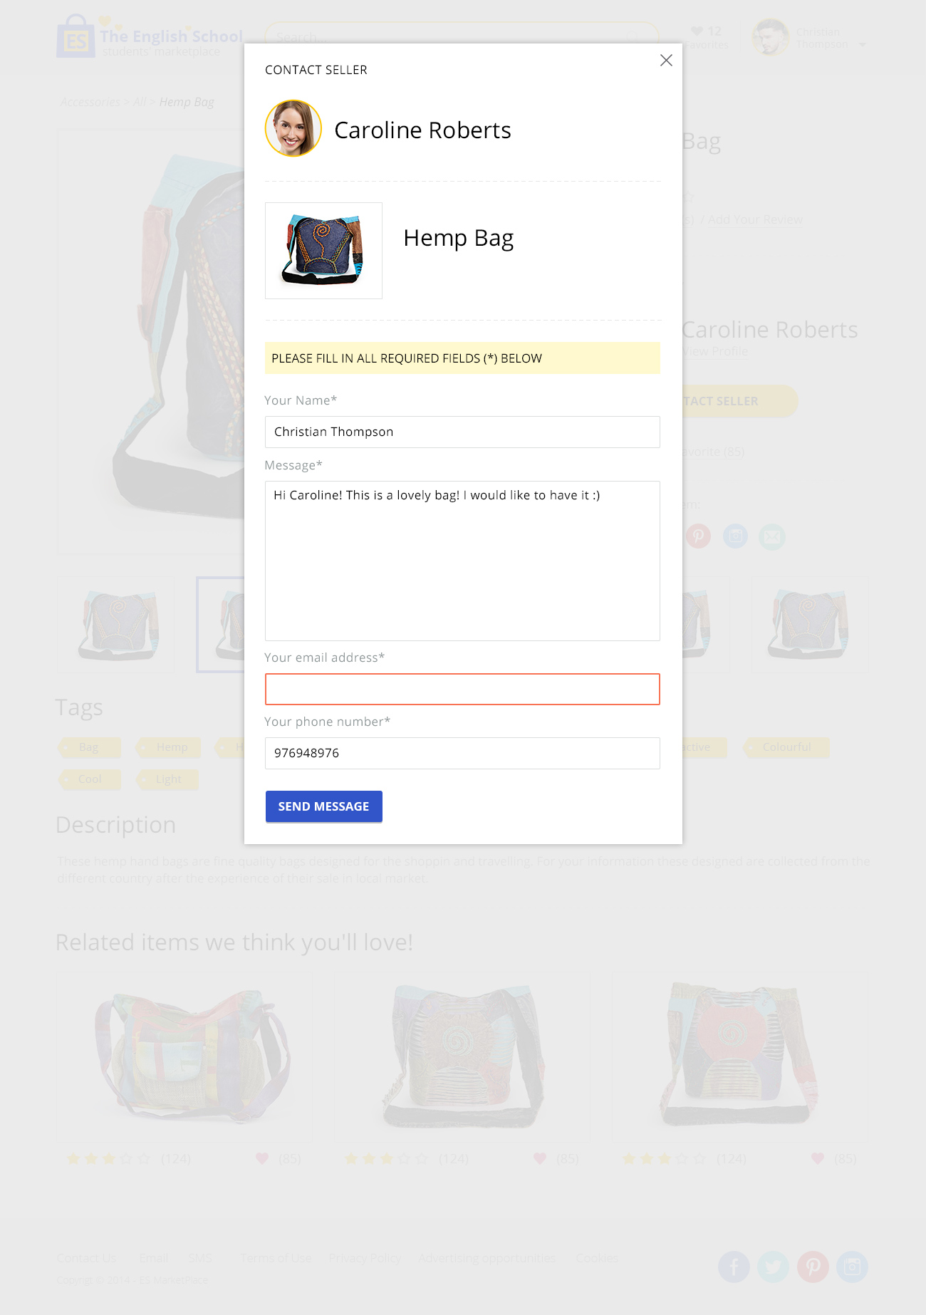Open the Add Your Review link

[755, 219]
